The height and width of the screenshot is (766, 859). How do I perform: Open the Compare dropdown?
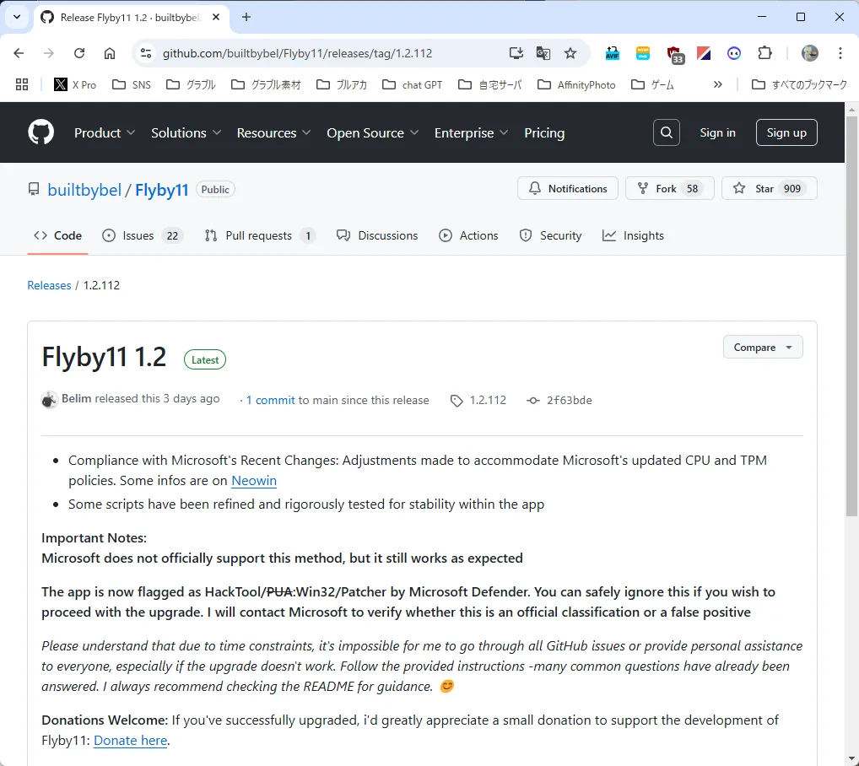coord(763,347)
